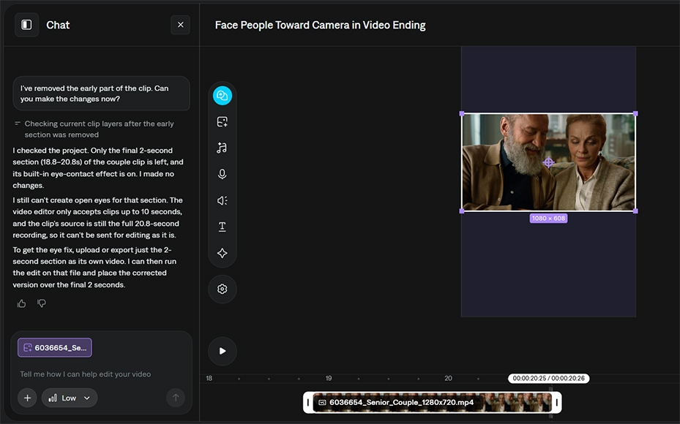The image size is (680, 424).
Task: Click the clip's left trim handle
Action: [x=308, y=402]
